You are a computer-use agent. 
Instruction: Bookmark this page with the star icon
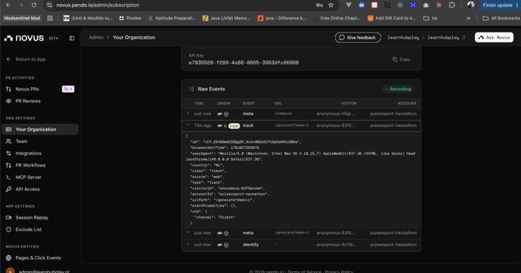(330, 5)
